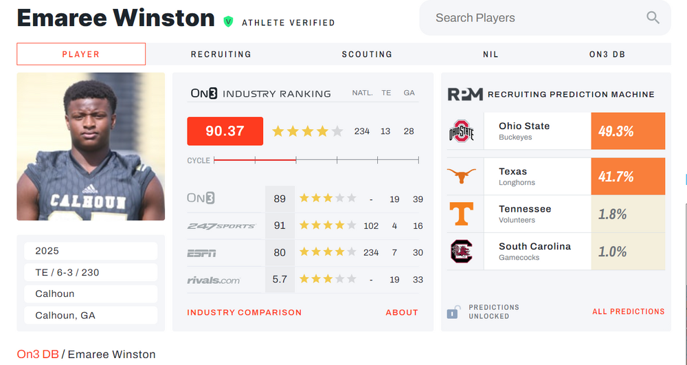Click the Rivals.com logo in rankings

click(x=213, y=280)
